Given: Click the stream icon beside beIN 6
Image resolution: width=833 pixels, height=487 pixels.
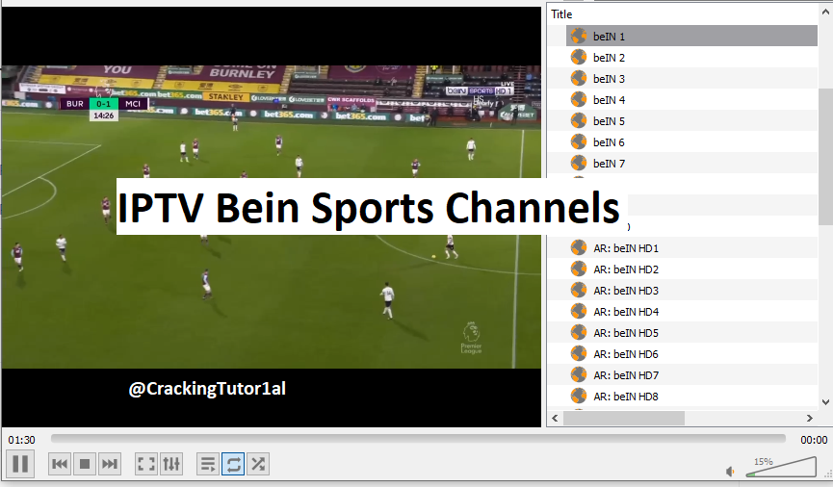Looking at the screenshot, I should (579, 142).
